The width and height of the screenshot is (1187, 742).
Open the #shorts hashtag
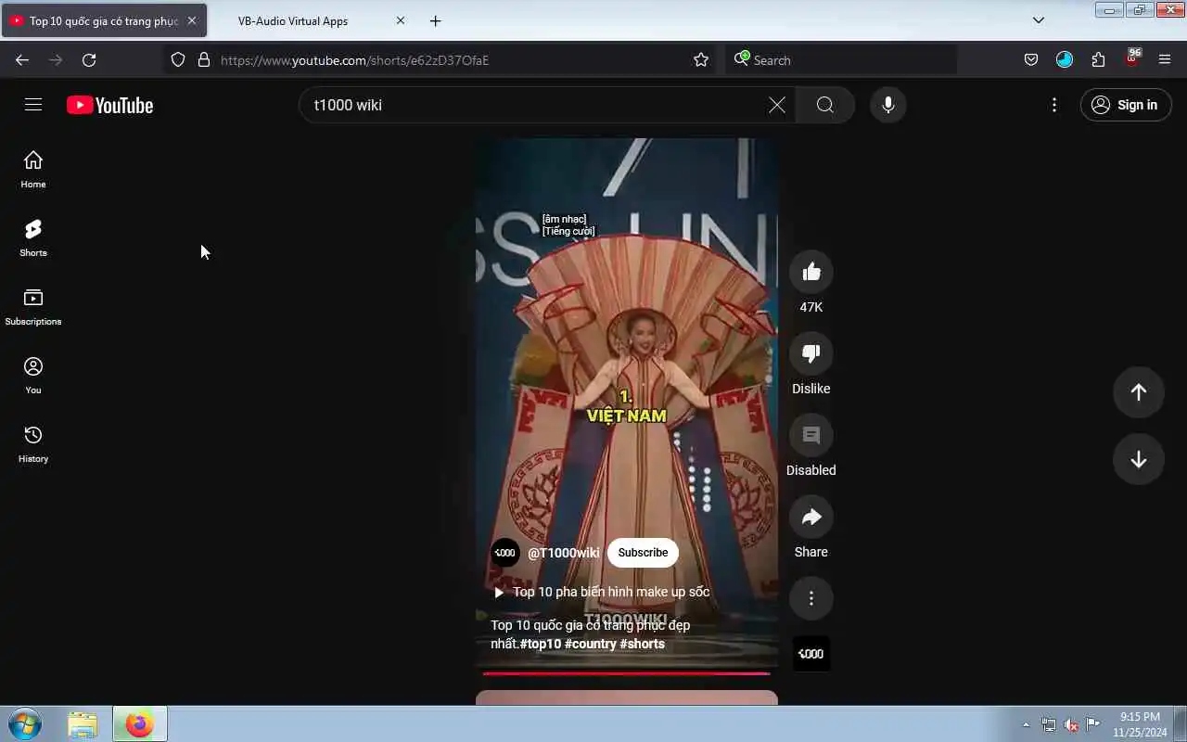coord(643,644)
